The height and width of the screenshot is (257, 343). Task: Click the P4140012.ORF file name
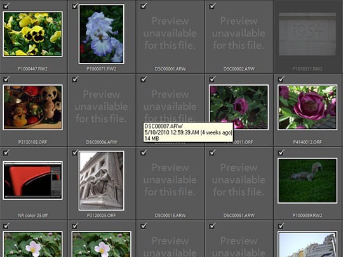tap(307, 142)
